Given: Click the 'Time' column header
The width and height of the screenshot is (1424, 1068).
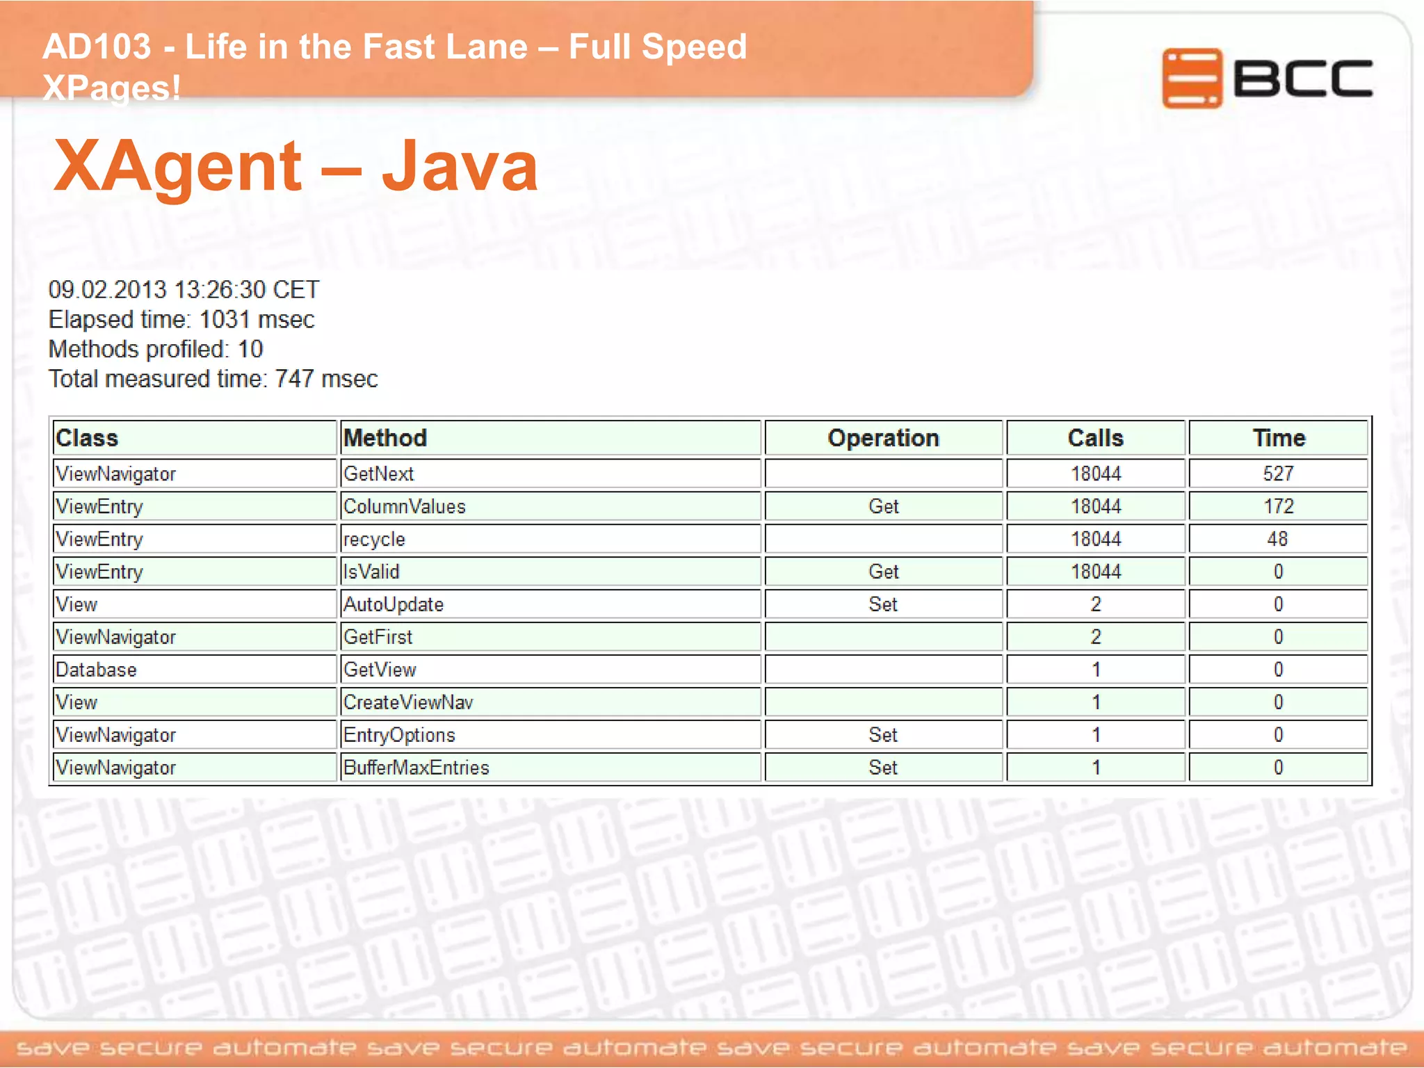Looking at the screenshot, I should point(1278,438).
